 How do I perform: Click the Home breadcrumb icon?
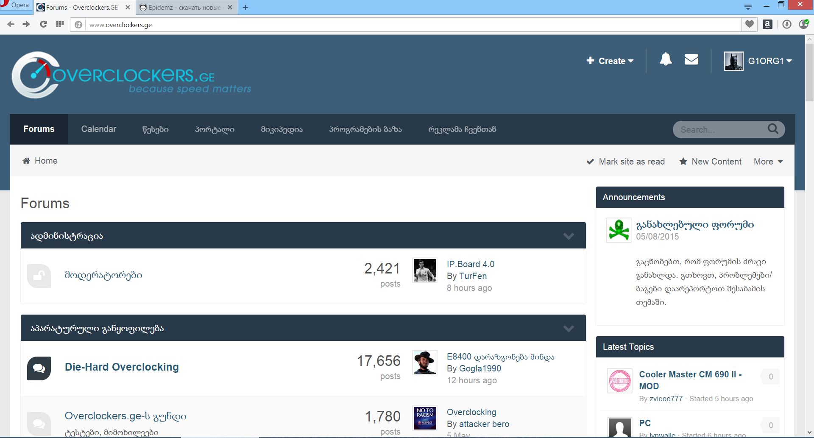point(26,161)
